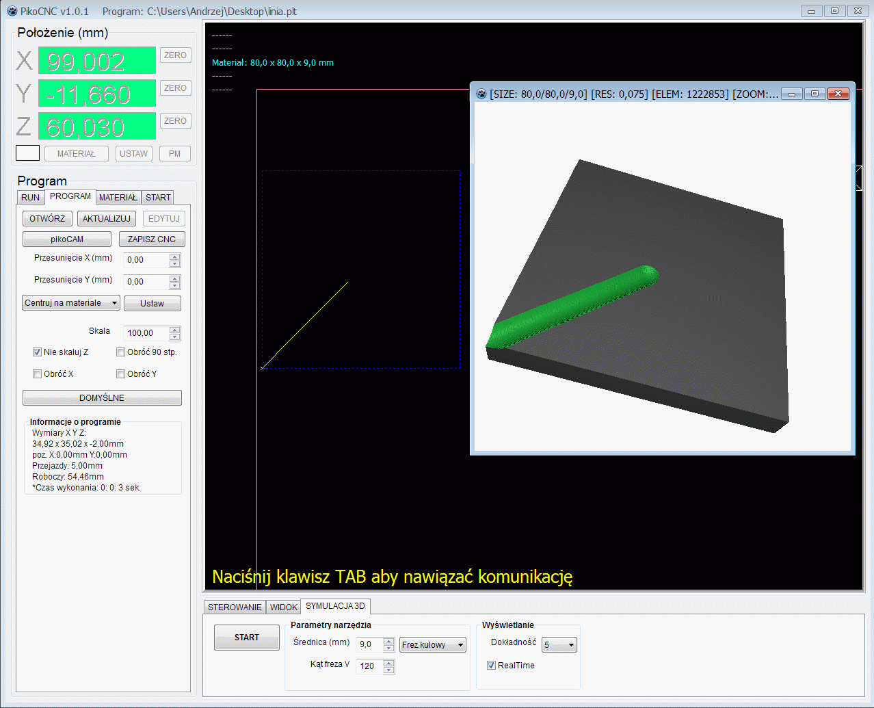
Task: Zero the Z axis position
Action: tap(175, 121)
